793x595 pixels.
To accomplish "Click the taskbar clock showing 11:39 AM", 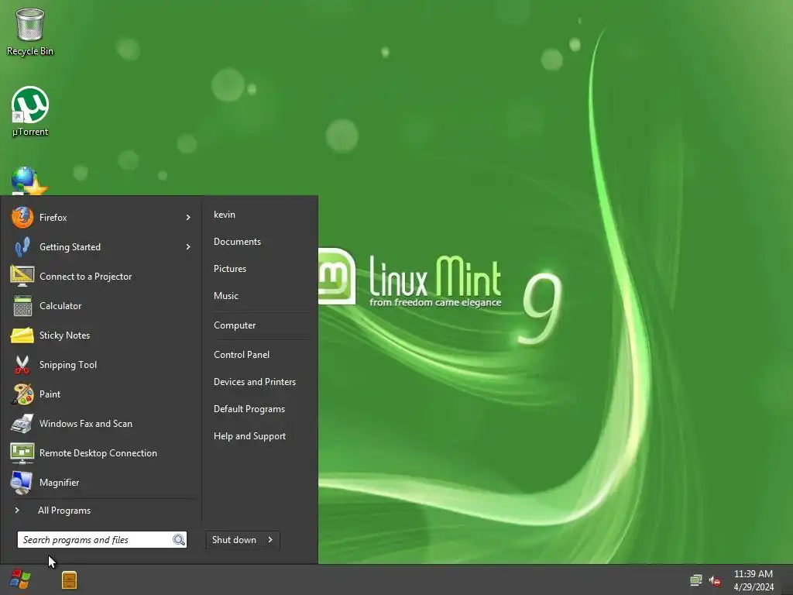I will [x=753, y=574].
